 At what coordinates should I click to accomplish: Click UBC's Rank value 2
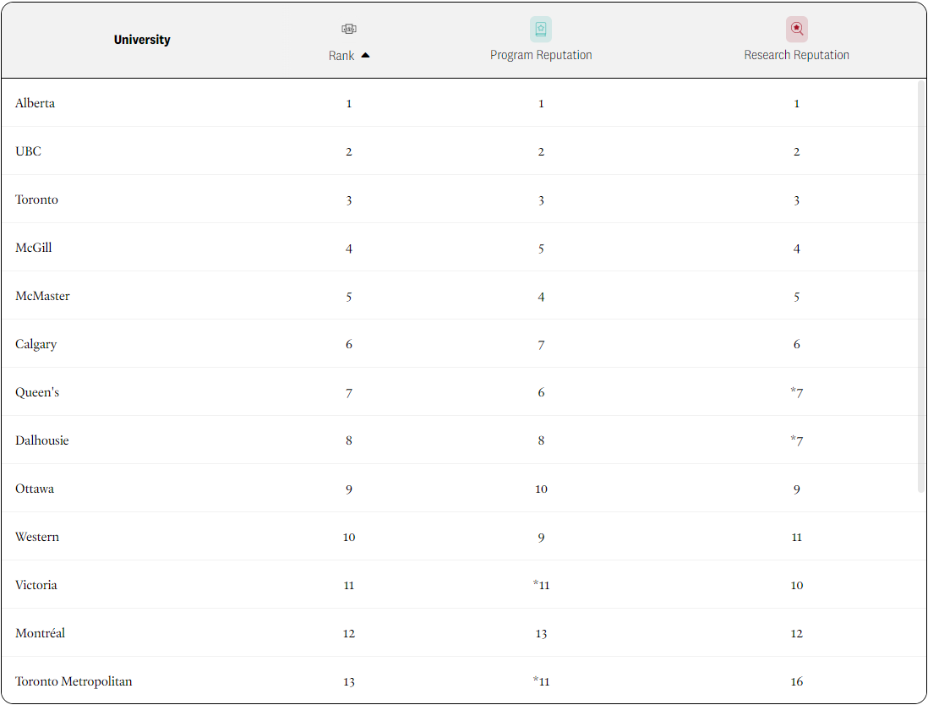tap(349, 152)
